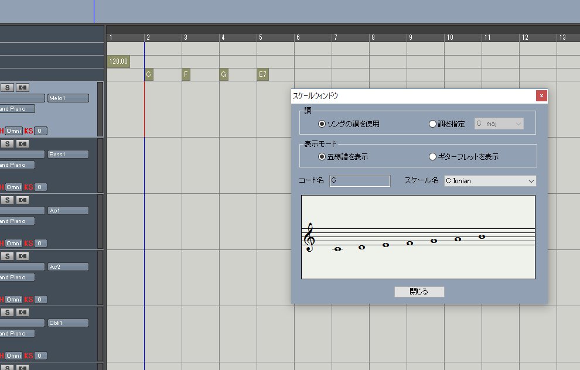
Task: Click the record icon on Melo1 track
Action: [23, 88]
